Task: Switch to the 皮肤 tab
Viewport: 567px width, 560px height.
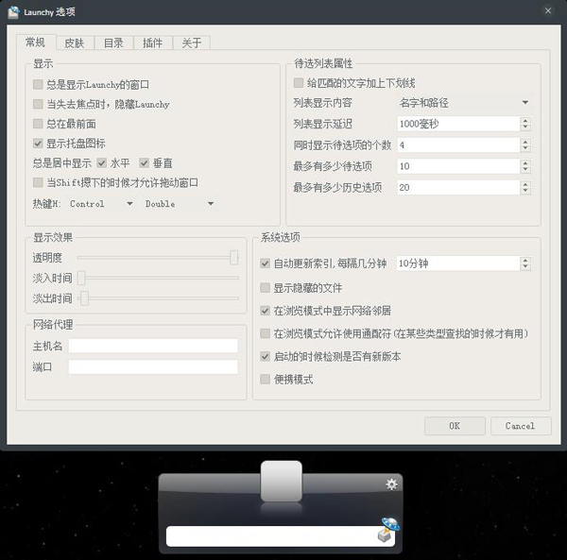Action: pos(75,43)
